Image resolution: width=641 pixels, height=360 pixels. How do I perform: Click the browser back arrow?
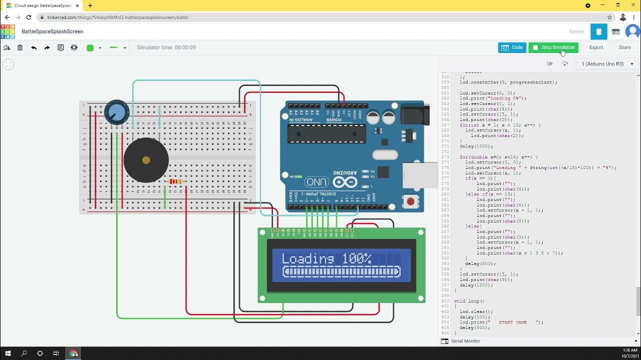click(x=7, y=17)
